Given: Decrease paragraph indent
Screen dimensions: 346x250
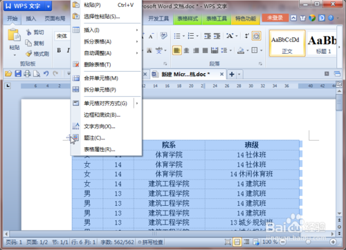Looking at the screenshot, I should pyautogui.click(x=208, y=36).
